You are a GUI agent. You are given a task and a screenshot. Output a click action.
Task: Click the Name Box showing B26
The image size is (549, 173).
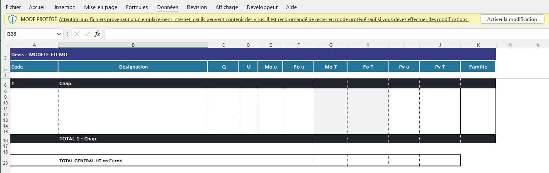point(29,34)
